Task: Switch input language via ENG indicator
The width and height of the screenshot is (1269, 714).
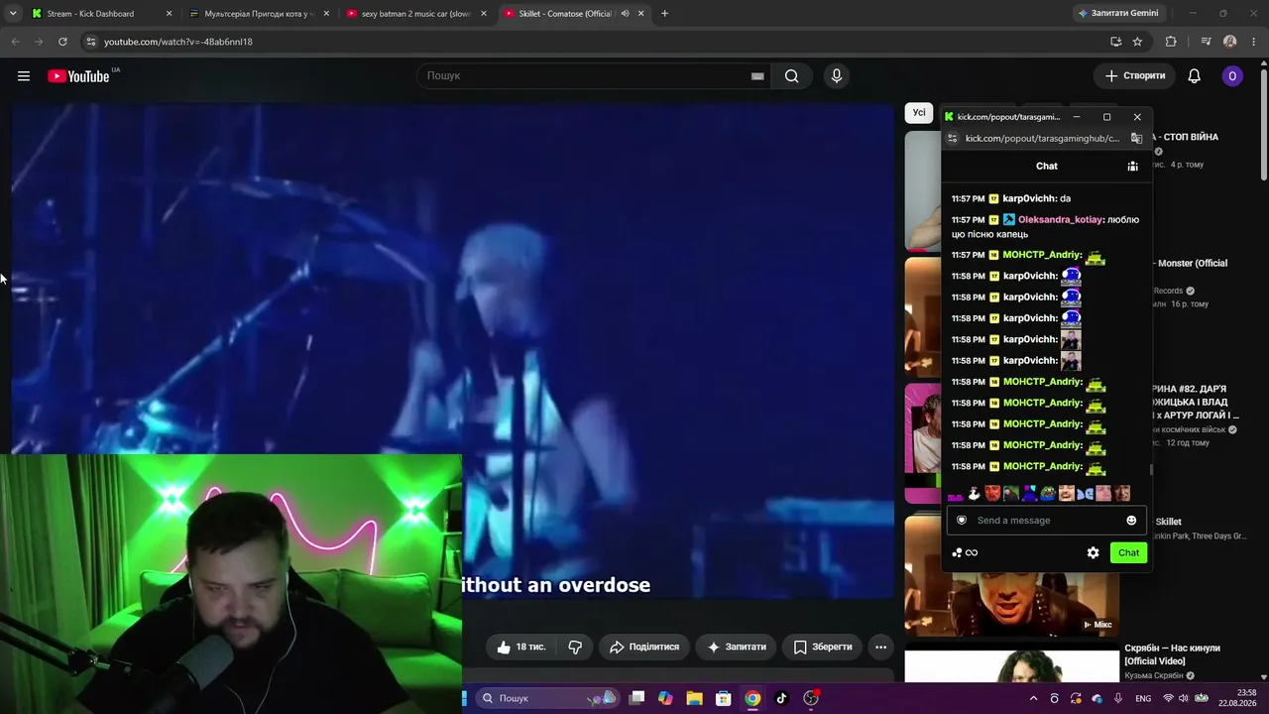Action: click(x=1143, y=698)
